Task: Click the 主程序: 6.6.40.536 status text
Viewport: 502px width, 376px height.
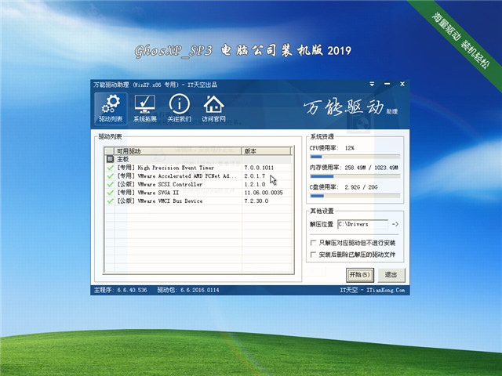Action: (120, 290)
